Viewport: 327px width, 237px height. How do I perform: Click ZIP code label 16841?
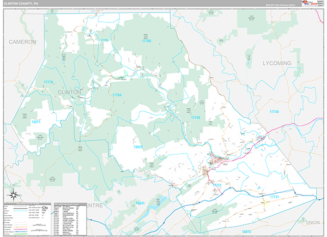pos(140,203)
